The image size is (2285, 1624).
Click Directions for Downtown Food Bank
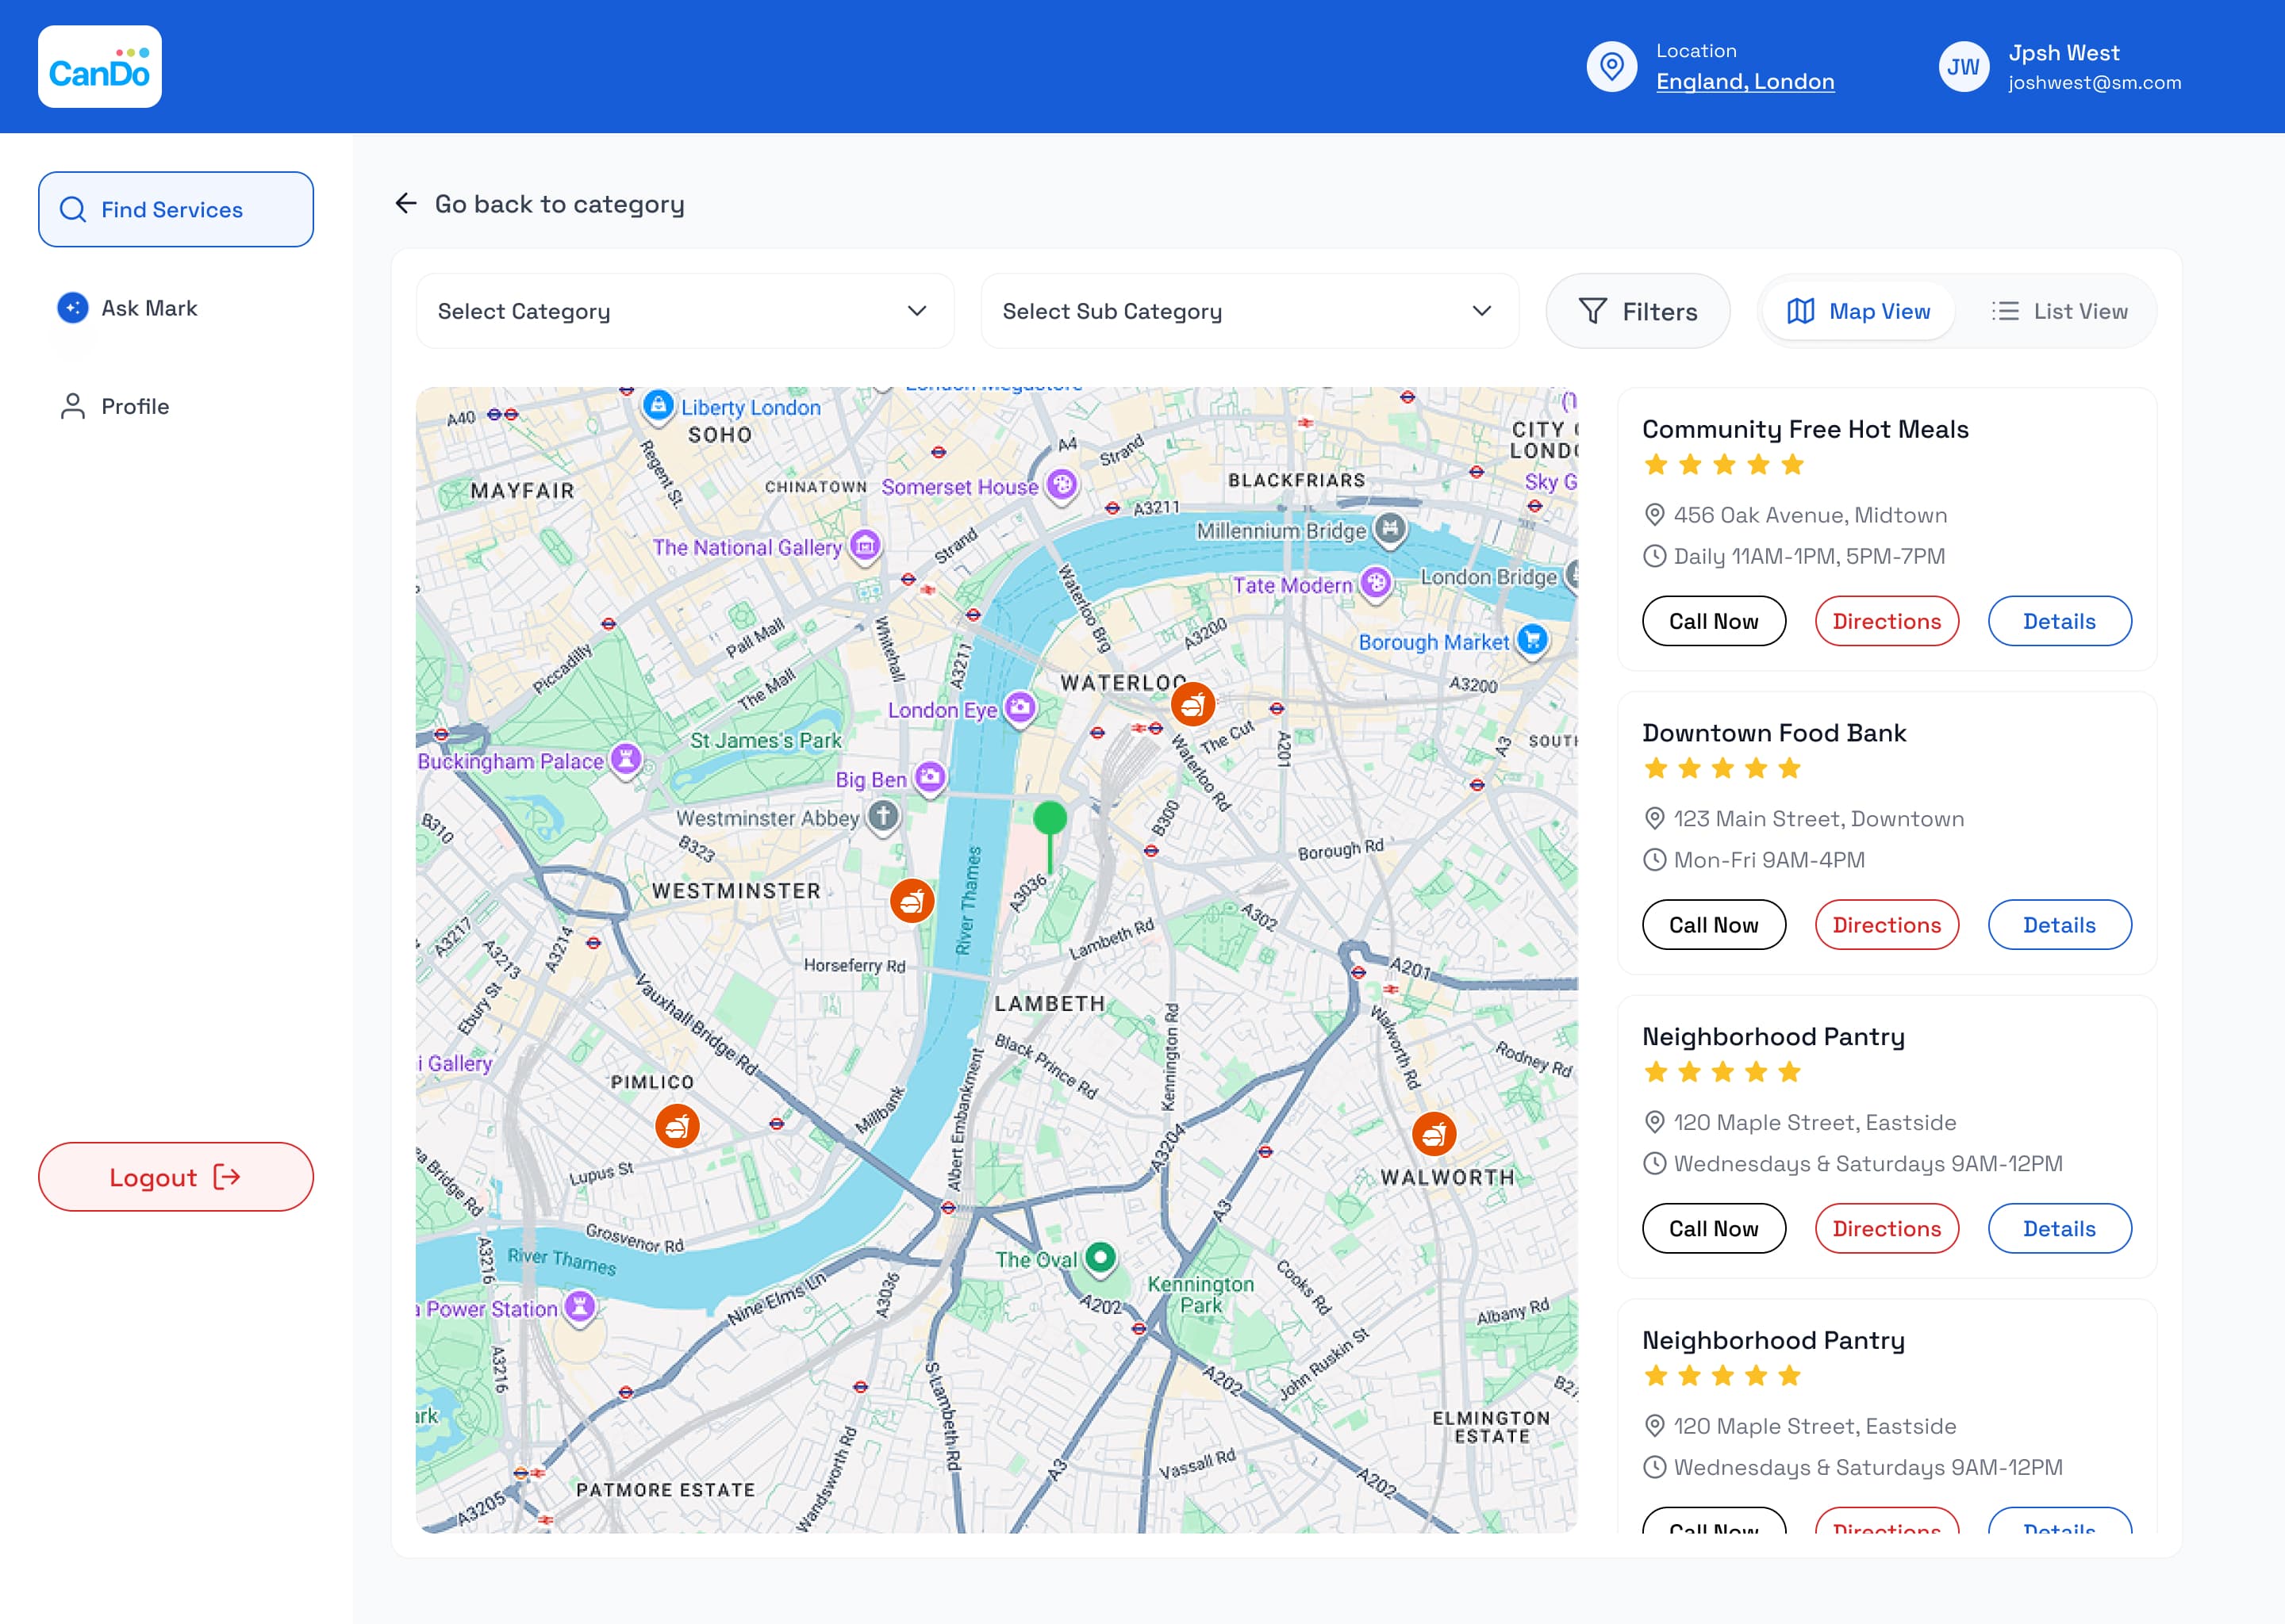[x=1887, y=925]
